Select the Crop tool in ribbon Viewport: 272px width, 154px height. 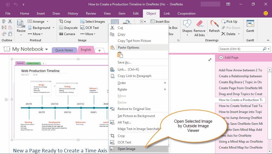[65, 21]
